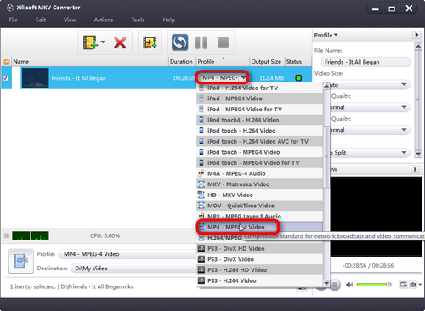This screenshot has width=425, height=311.
Task: Click the profile list scroll-down arrow
Action: [326, 283]
